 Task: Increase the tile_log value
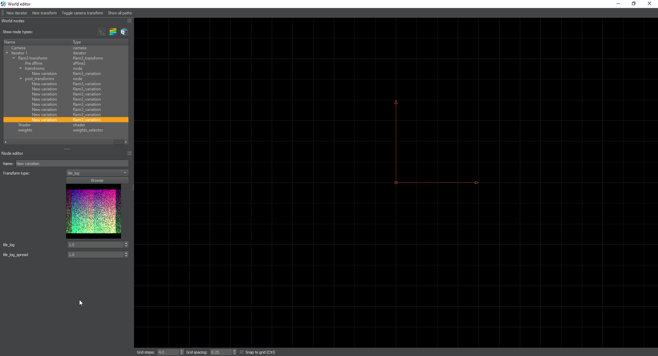126,243
